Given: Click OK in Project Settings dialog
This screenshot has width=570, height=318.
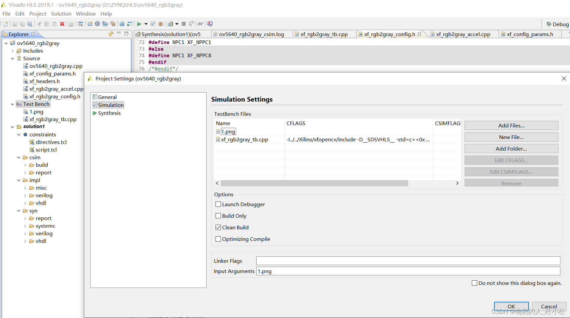Looking at the screenshot, I should [x=511, y=306].
